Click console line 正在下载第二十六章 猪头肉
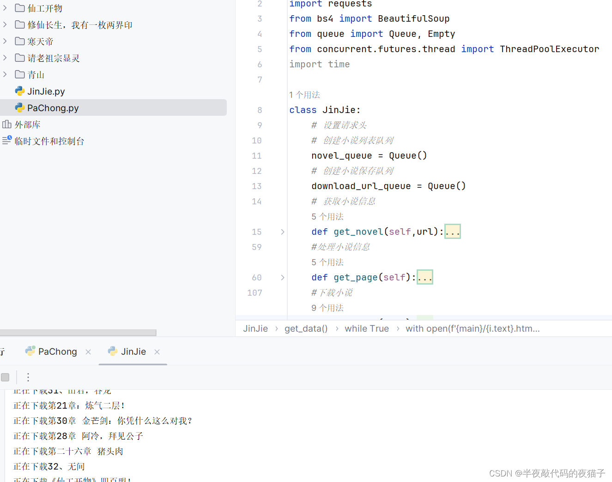The height and width of the screenshot is (482, 612). (68, 451)
